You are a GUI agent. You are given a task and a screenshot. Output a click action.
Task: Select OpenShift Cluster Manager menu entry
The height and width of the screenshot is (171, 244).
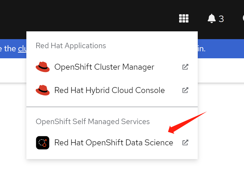point(104,67)
